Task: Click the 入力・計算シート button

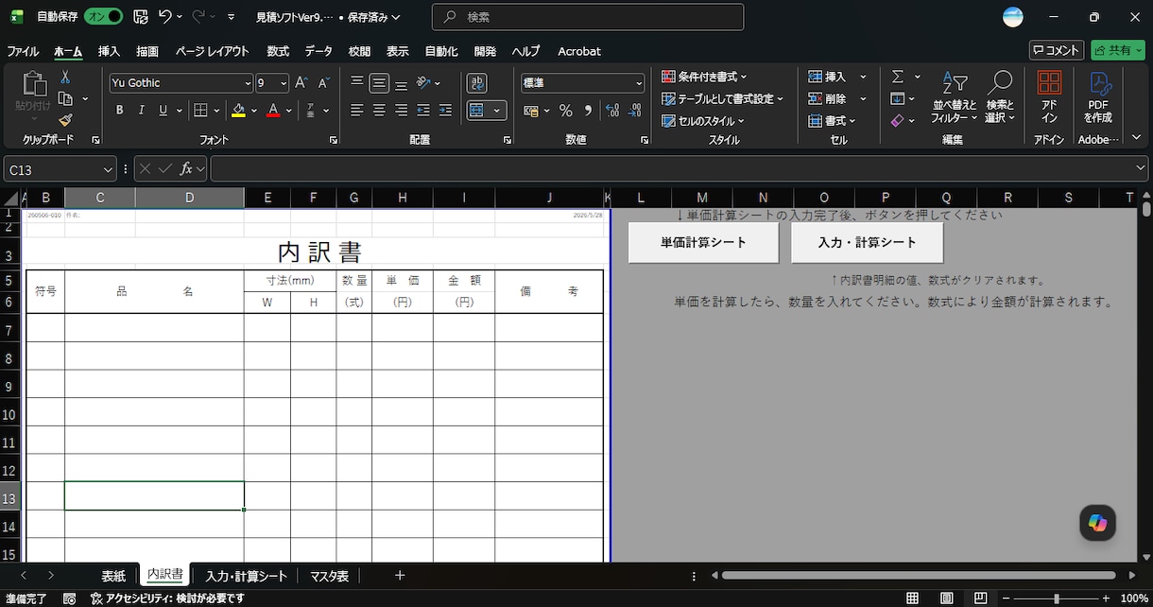Action: pyautogui.click(x=867, y=242)
